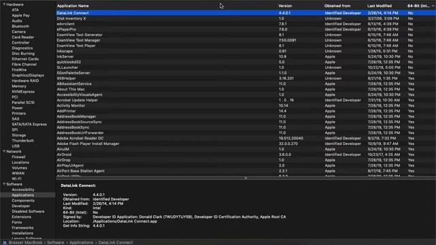
Task: Open Disabled Software entry
Action: coord(28,212)
